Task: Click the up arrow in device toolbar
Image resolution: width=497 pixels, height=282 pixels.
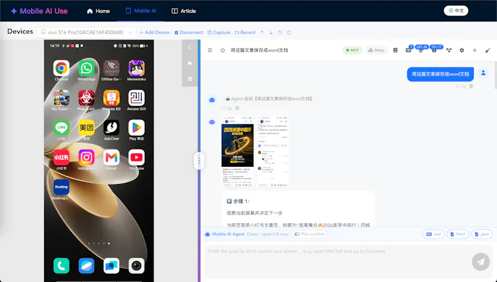Action: coord(262,32)
